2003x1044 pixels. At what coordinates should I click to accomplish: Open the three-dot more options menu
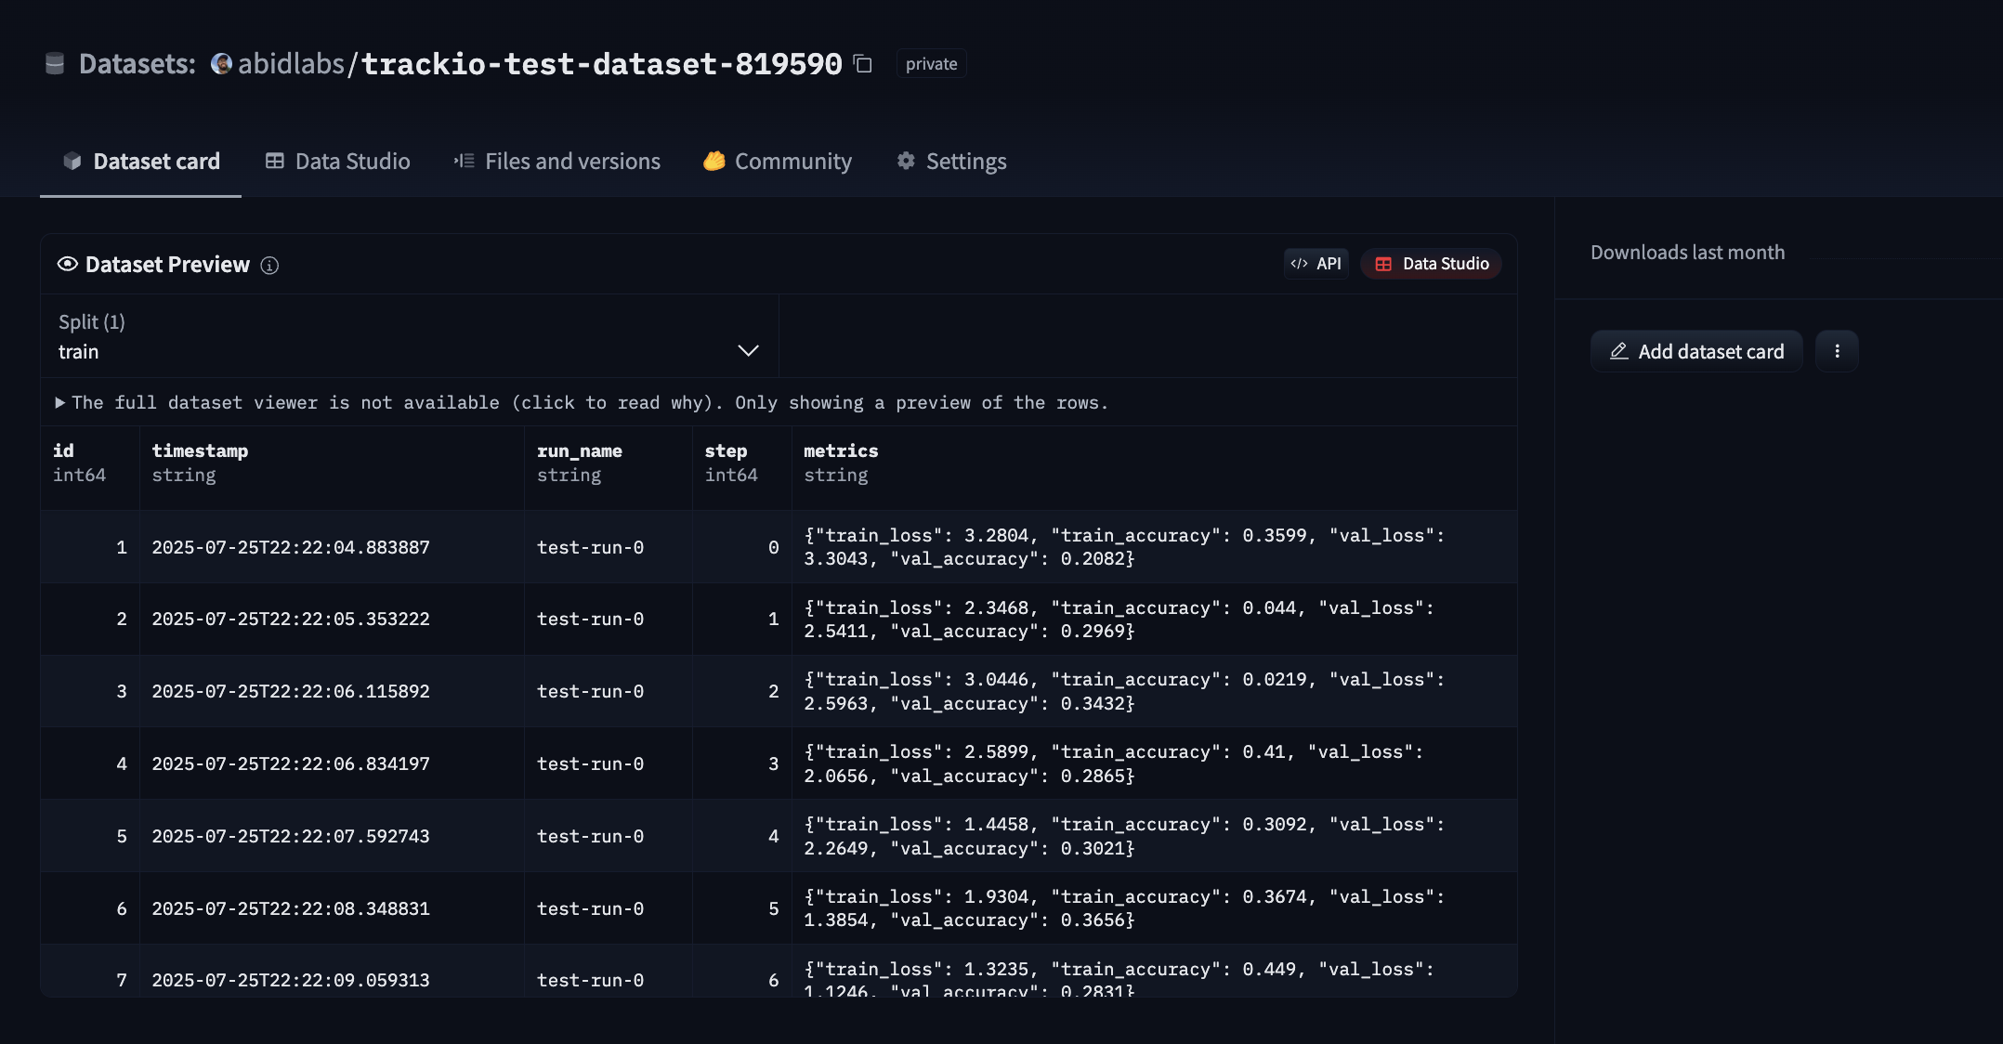(1837, 351)
